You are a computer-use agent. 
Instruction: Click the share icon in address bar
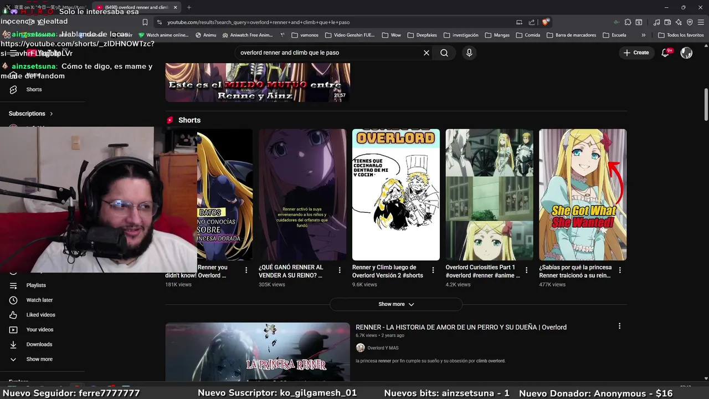(x=532, y=22)
